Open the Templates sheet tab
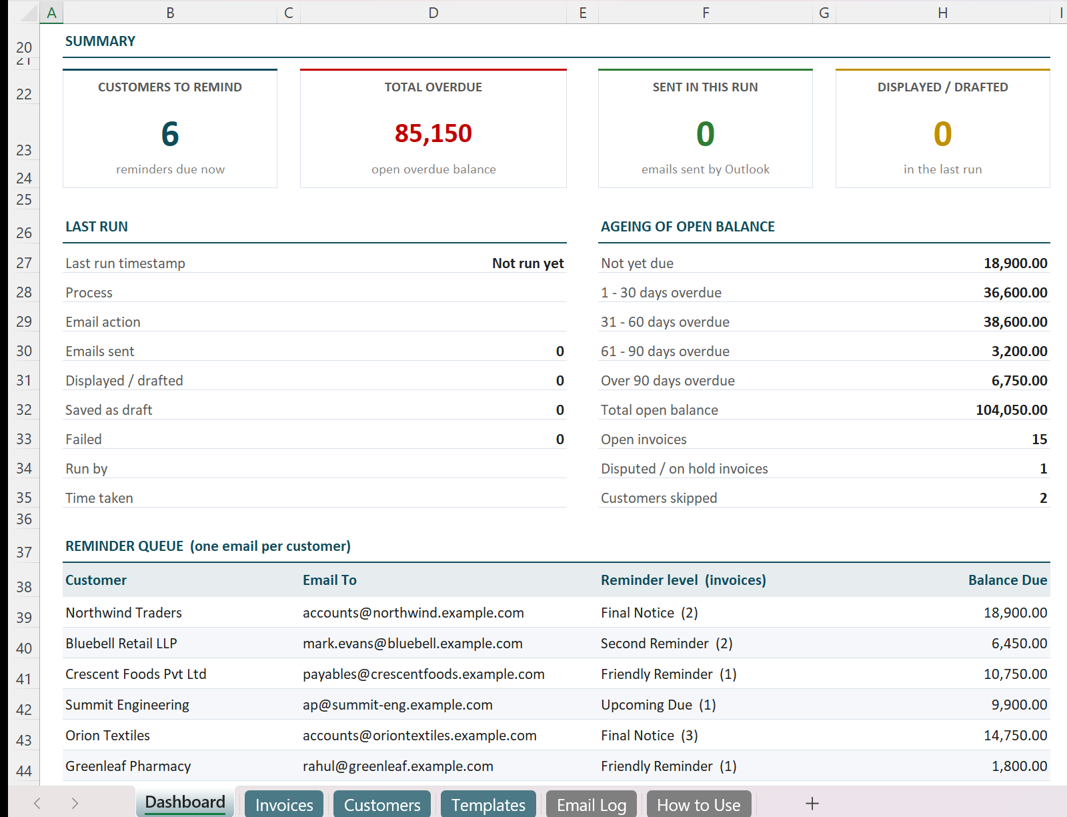The width and height of the screenshot is (1067, 817). [x=488, y=804]
